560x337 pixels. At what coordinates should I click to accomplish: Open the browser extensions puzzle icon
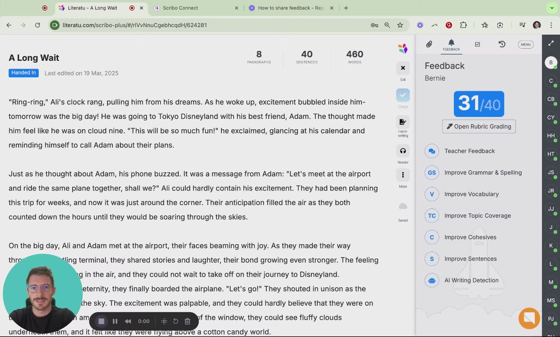(x=463, y=25)
